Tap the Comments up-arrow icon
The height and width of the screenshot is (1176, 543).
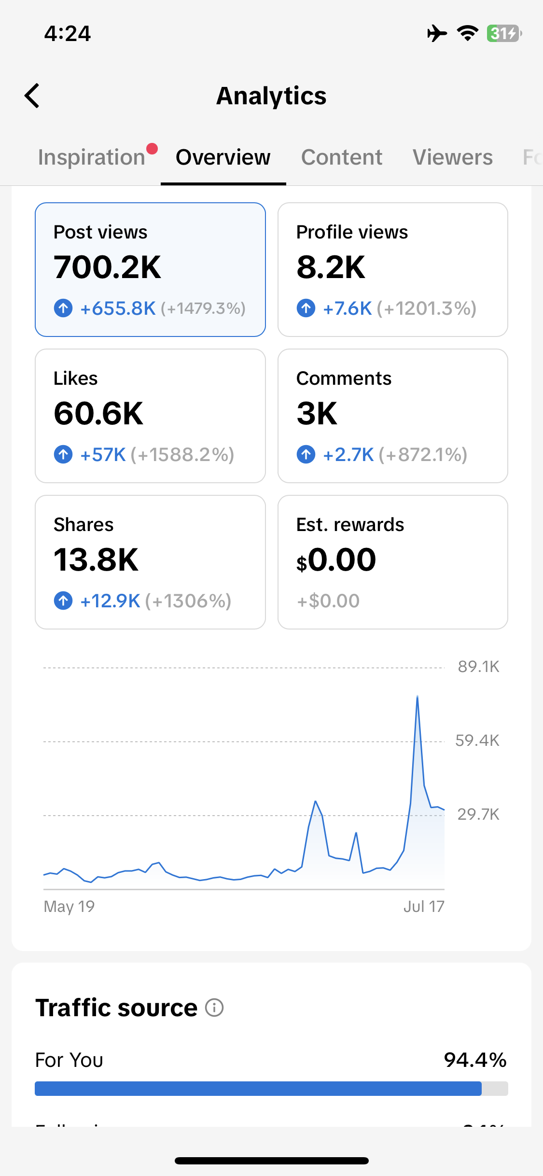pyautogui.click(x=306, y=454)
